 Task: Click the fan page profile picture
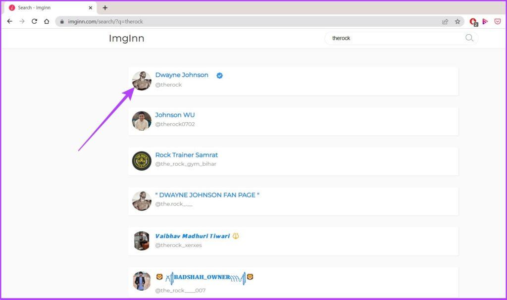coord(142,201)
